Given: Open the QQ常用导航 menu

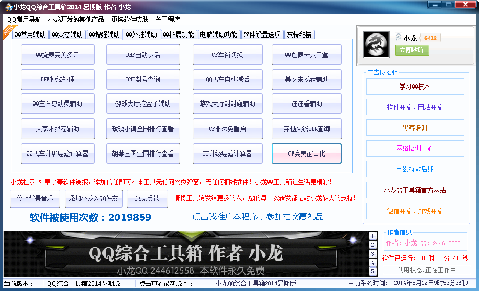Looking at the screenshot, I should click(24, 20).
